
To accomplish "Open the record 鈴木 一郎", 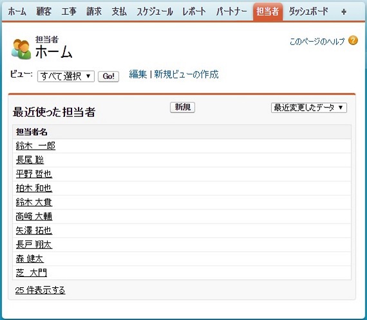I will point(35,146).
